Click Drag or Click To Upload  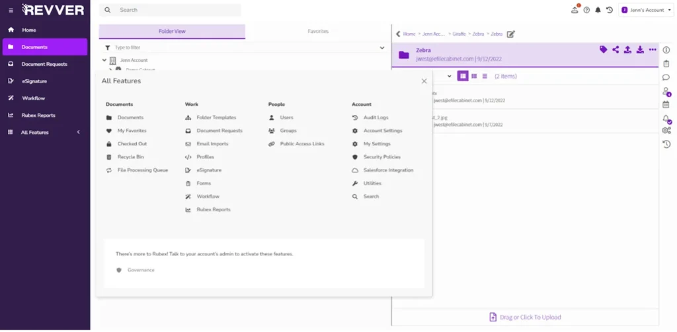[525, 317]
